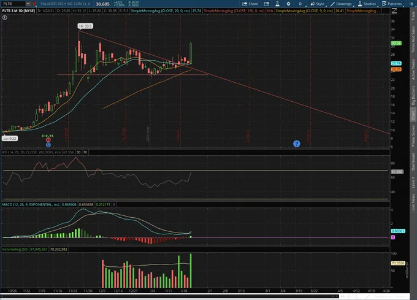Screen dimensions: 417x300
Task: Click the scroll arrows icon at bottom
Action: click(342, 296)
